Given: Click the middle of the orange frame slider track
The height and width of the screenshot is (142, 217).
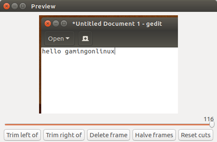Looking at the screenshot, I should [x=107, y=125].
